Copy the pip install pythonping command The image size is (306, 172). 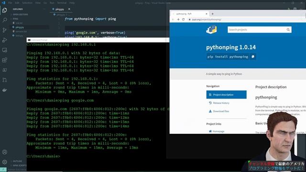pos(253,56)
